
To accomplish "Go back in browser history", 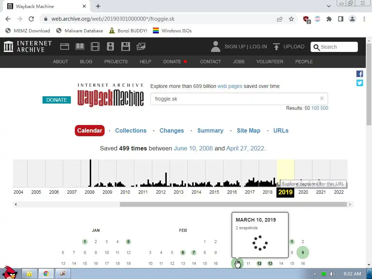I will pyautogui.click(x=8, y=19).
